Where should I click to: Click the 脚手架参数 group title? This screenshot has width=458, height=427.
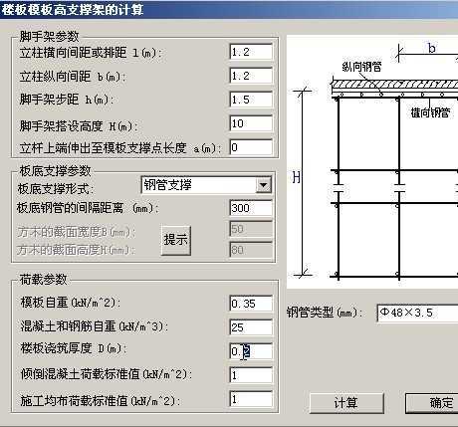[49, 36]
